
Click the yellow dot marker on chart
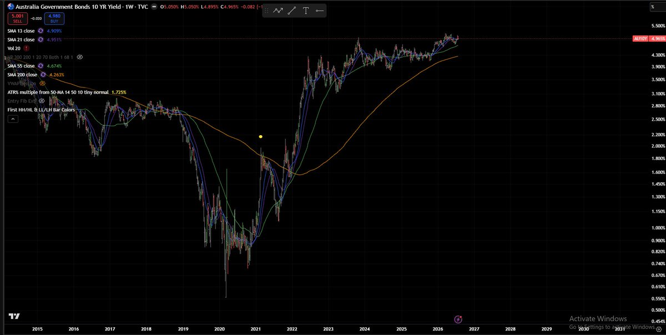tap(261, 136)
